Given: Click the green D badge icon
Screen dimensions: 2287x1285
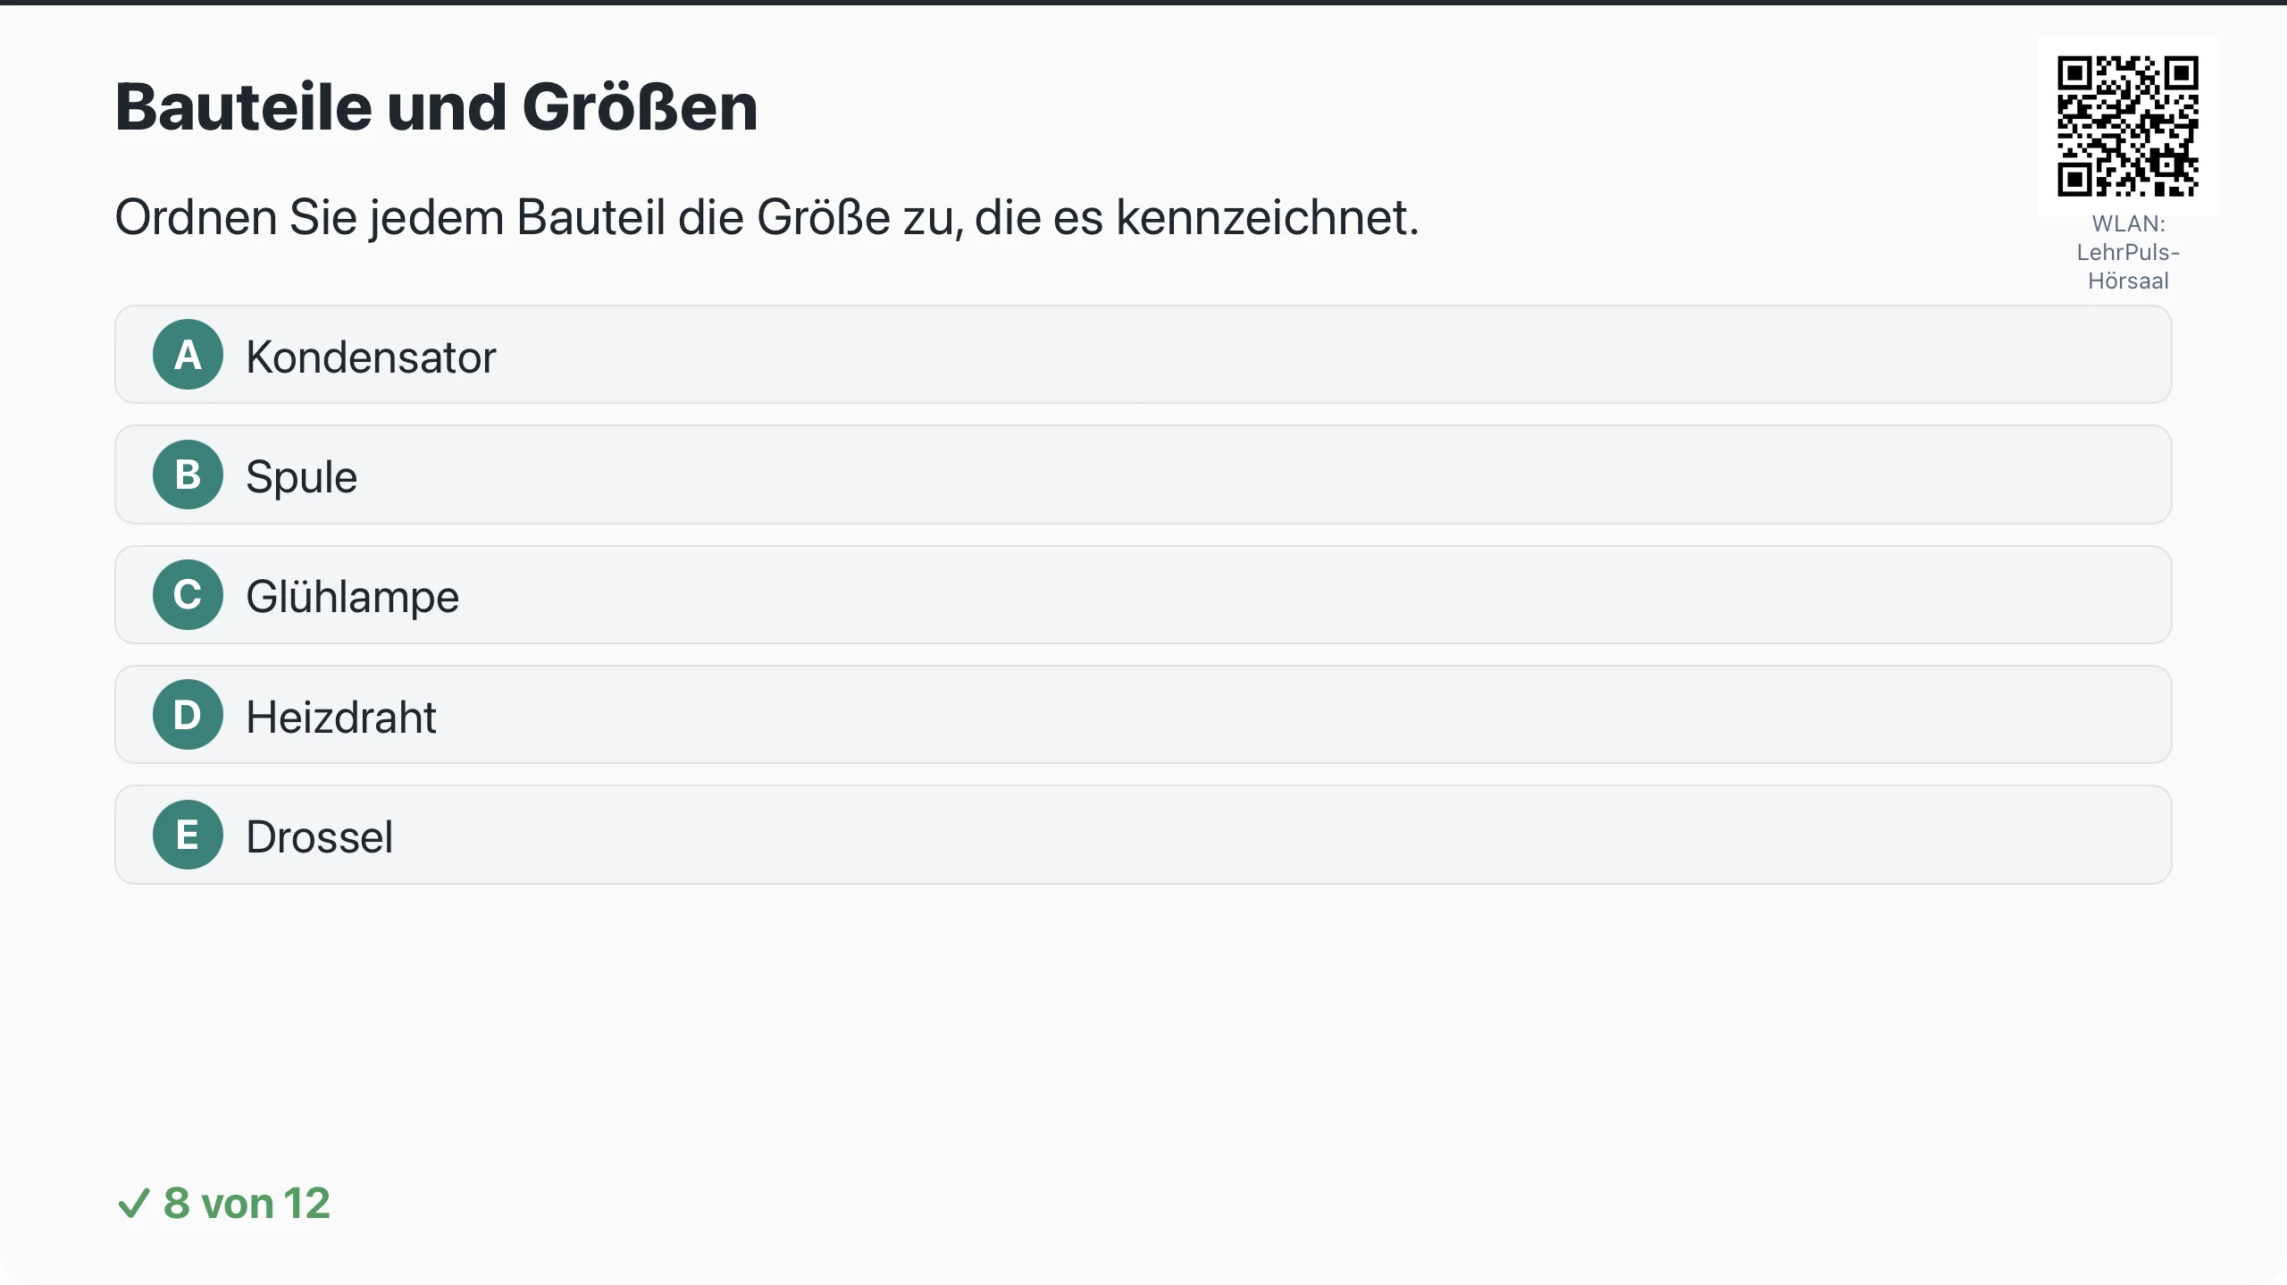Looking at the screenshot, I should [188, 715].
